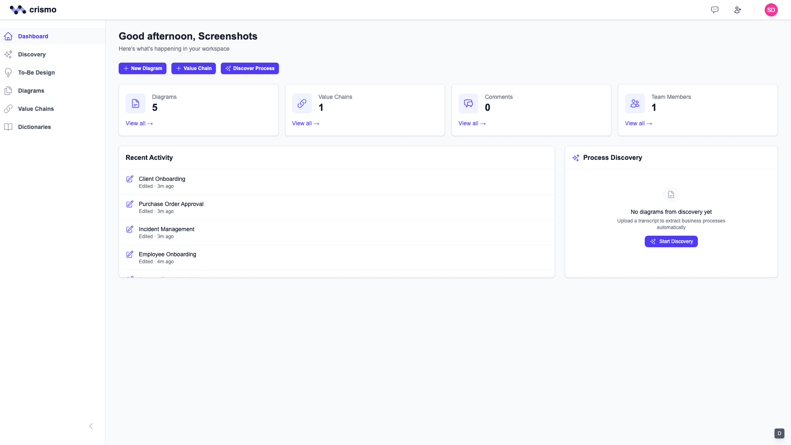This screenshot has width=791, height=445.
Task: Click the Discovery sparkles icon
Action: tap(9, 54)
